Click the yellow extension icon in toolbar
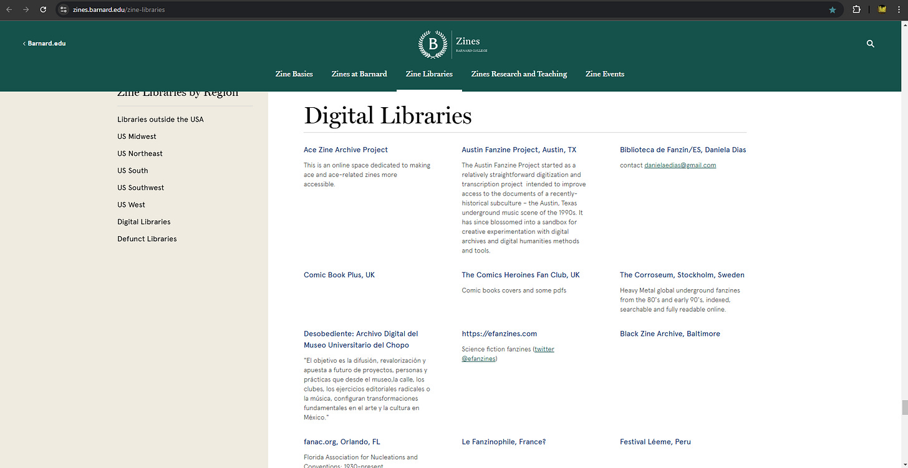The image size is (908, 468). (x=882, y=9)
